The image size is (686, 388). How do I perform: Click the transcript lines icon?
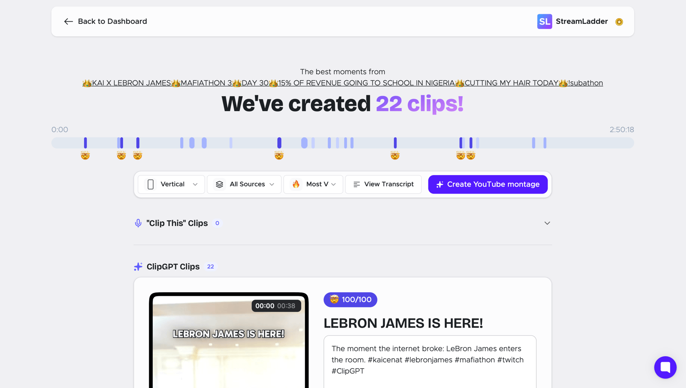coord(357,185)
